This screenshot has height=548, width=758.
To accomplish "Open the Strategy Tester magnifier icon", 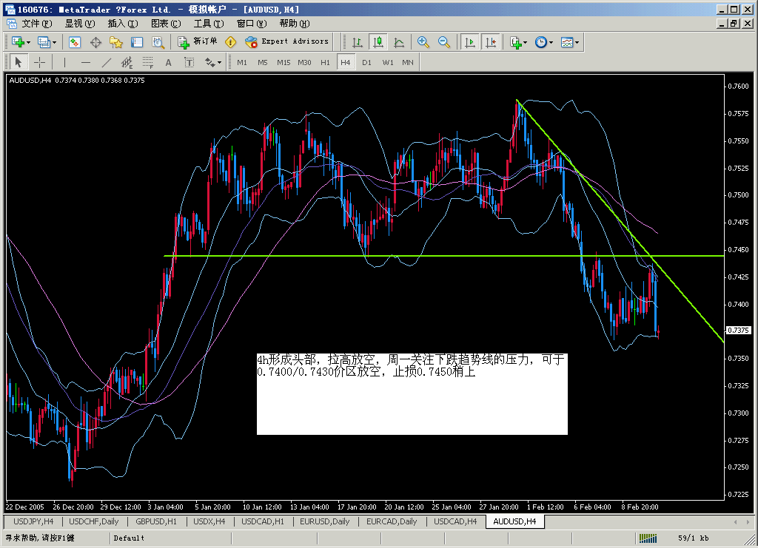I will [x=158, y=42].
